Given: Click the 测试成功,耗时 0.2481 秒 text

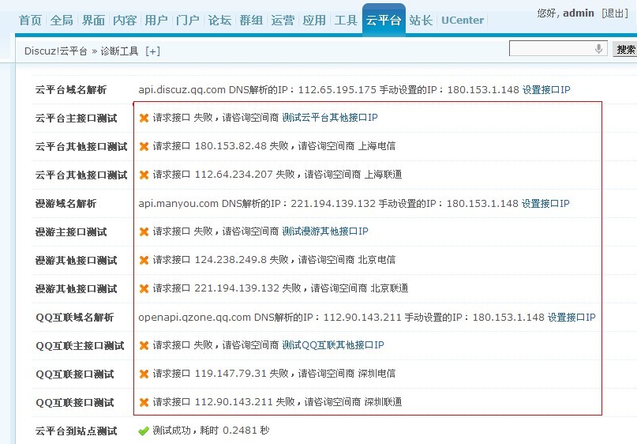Looking at the screenshot, I should (x=211, y=431).
